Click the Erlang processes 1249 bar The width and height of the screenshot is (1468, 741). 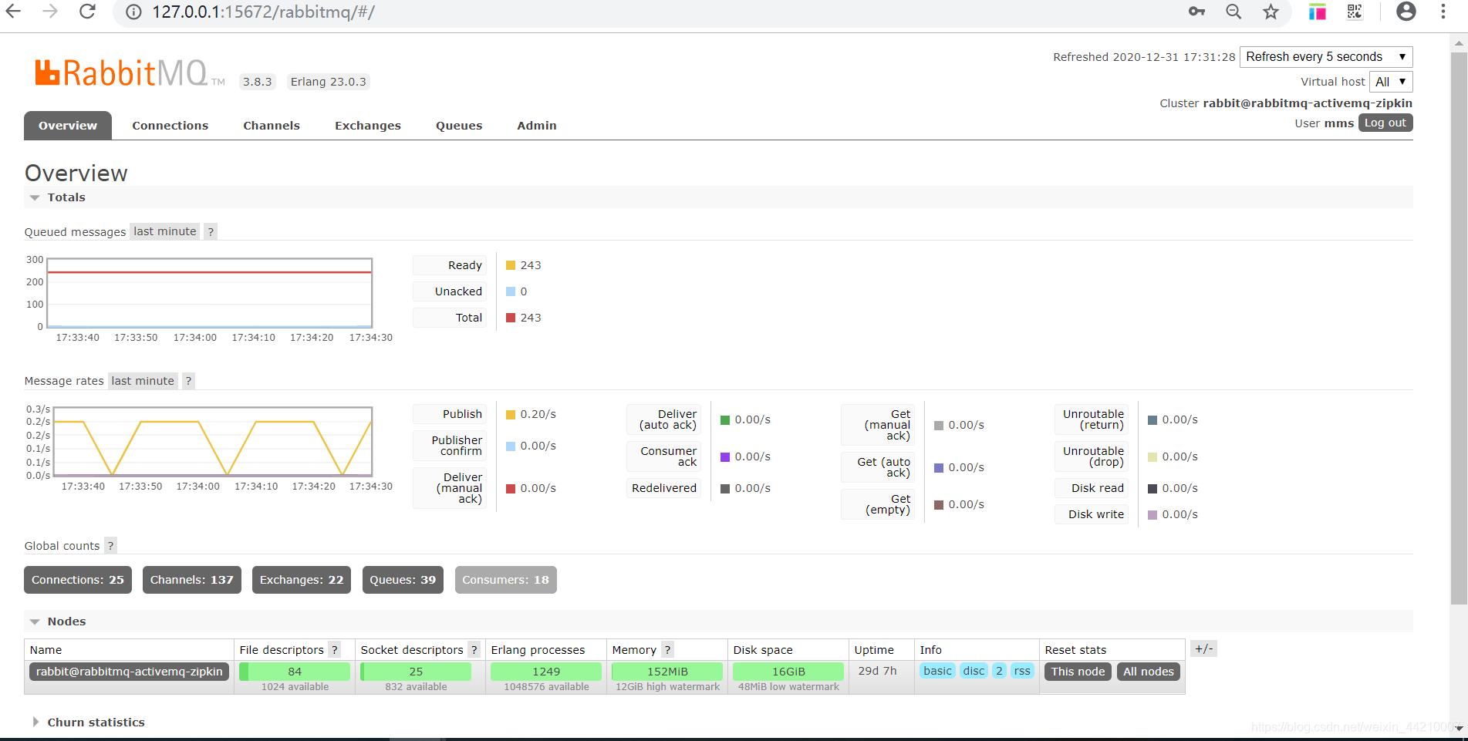(546, 672)
